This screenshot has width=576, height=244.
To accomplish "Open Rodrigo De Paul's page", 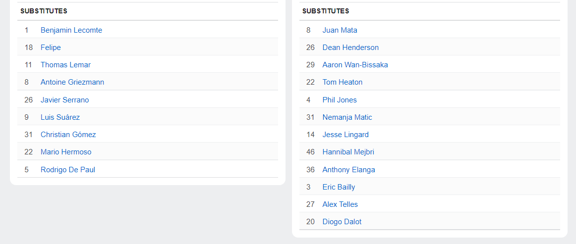I will pos(68,170).
